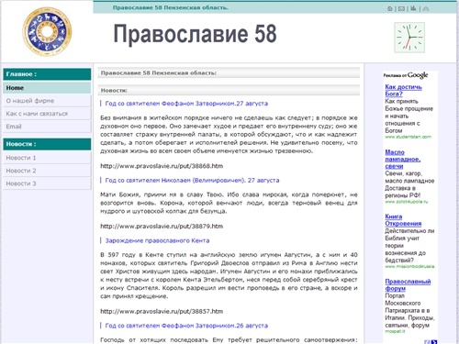Image resolution: width=459 pixels, height=344 pixels.
Task: Open the 'Масло лампадное, свечи' ad link
Action: [403, 159]
